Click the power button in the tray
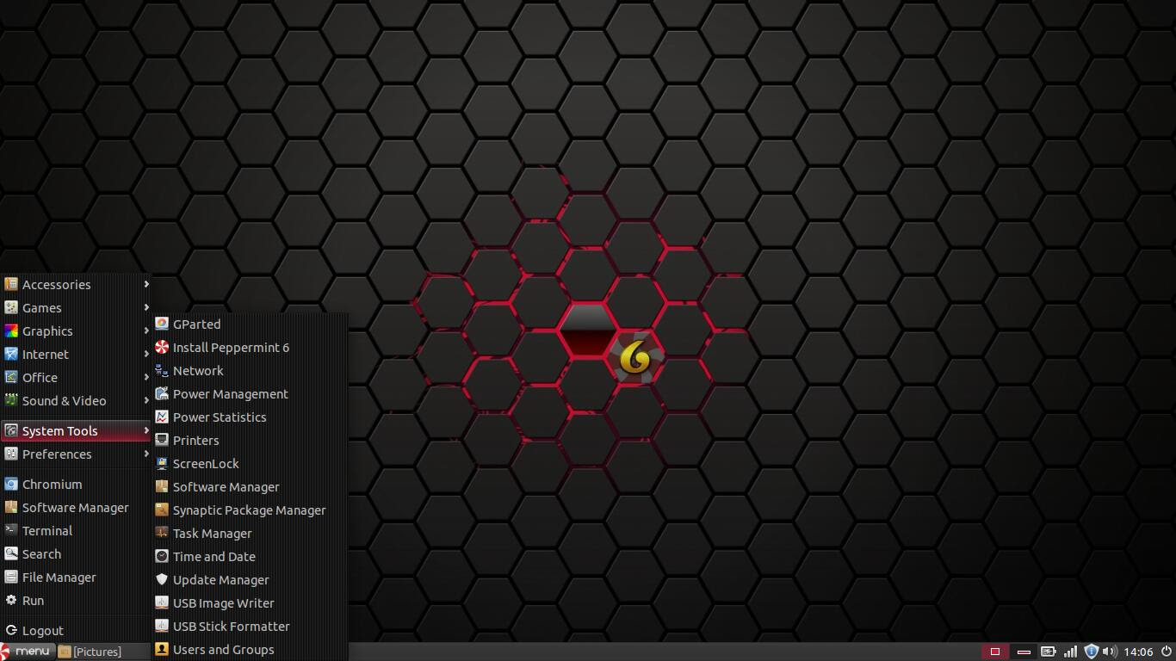The image size is (1176, 661). (x=1167, y=652)
